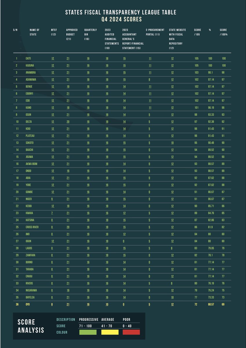The height and width of the screenshot is (348, 246).
Task: Click the 'PROGRESSIVE' legend label
Action: 89,320
